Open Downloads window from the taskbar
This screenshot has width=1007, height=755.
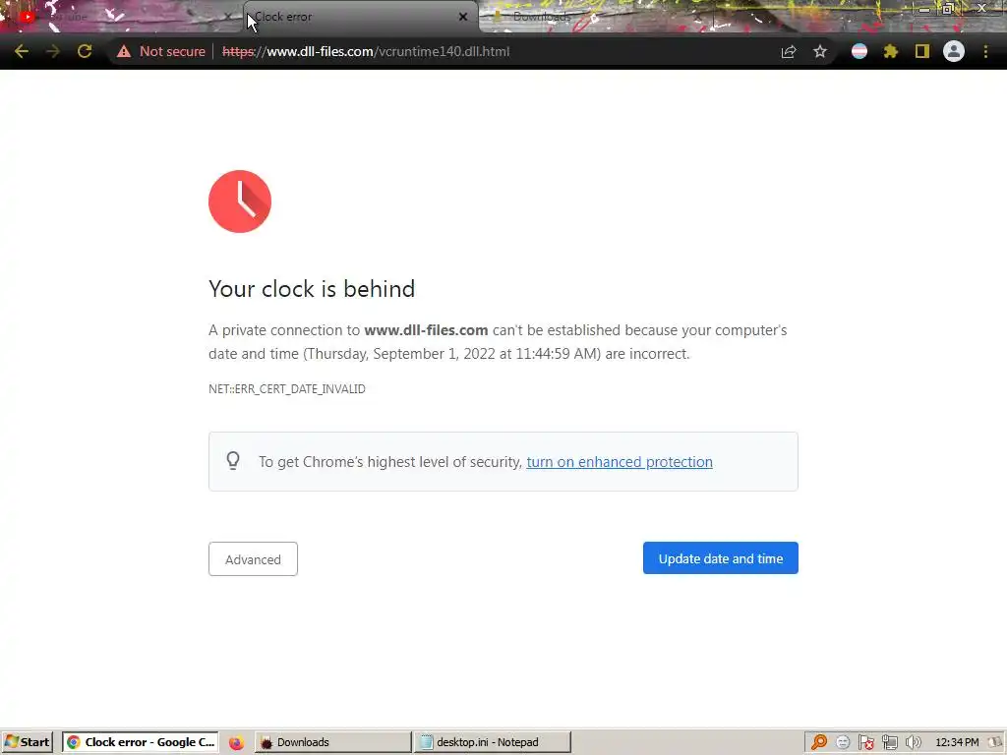coord(332,742)
